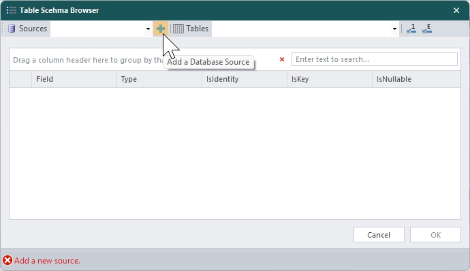This screenshot has height=271, width=470.
Task: Sort by the IsIdentity column header
Action: (x=245, y=79)
